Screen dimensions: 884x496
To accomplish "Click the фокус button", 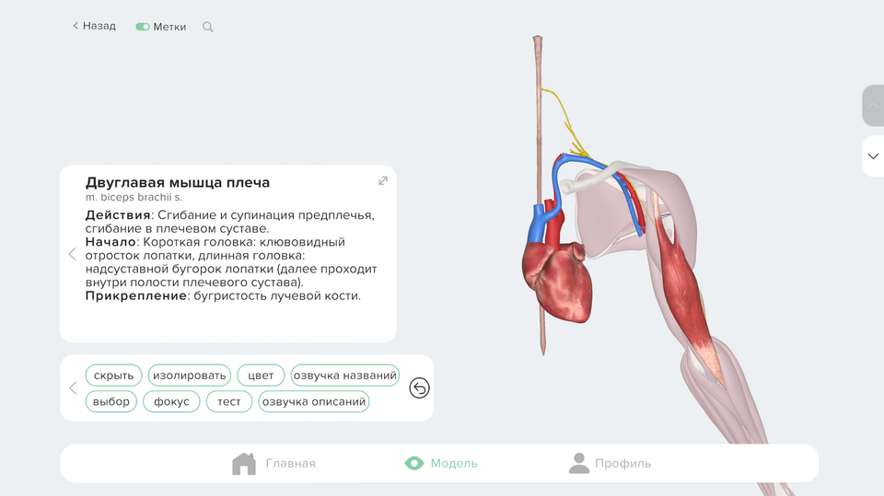I will coord(171,402).
